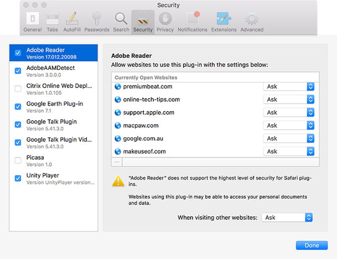
Task: Switch to the Security tab
Action: tap(143, 22)
